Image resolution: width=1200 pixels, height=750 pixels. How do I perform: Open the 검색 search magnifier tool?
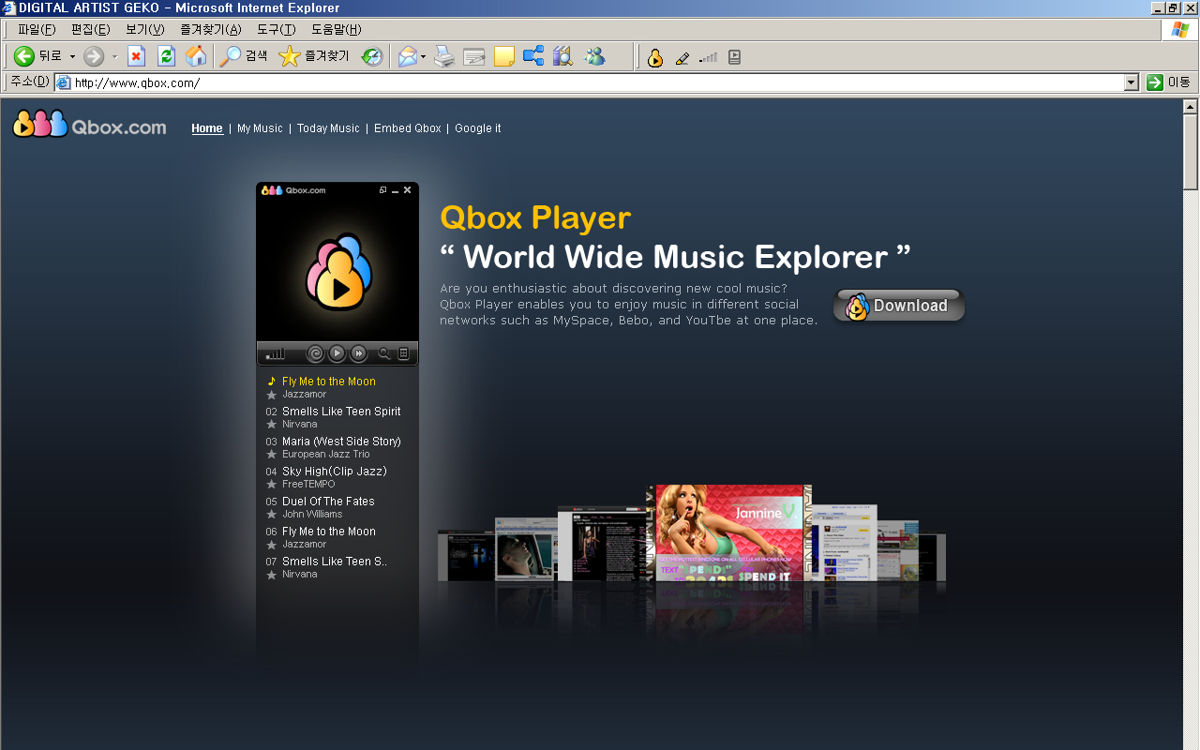click(x=243, y=56)
